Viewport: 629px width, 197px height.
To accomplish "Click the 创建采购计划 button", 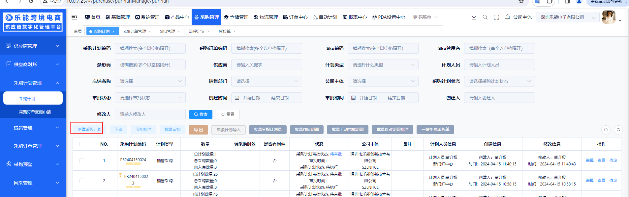I will pos(89,130).
